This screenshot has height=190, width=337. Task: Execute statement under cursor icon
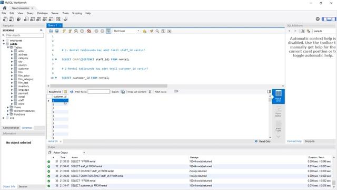pyautogui.click(x=70, y=31)
